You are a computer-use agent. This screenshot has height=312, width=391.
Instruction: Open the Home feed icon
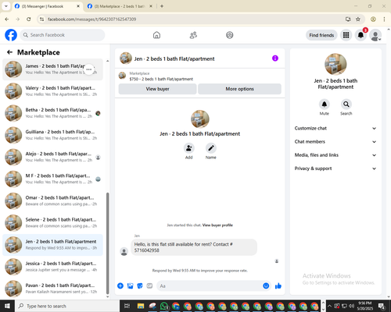pyautogui.click(x=156, y=35)
